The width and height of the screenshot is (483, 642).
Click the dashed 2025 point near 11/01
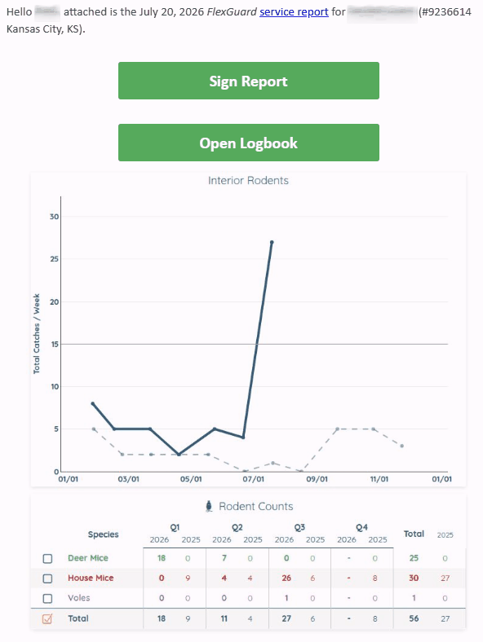[374, 429]
